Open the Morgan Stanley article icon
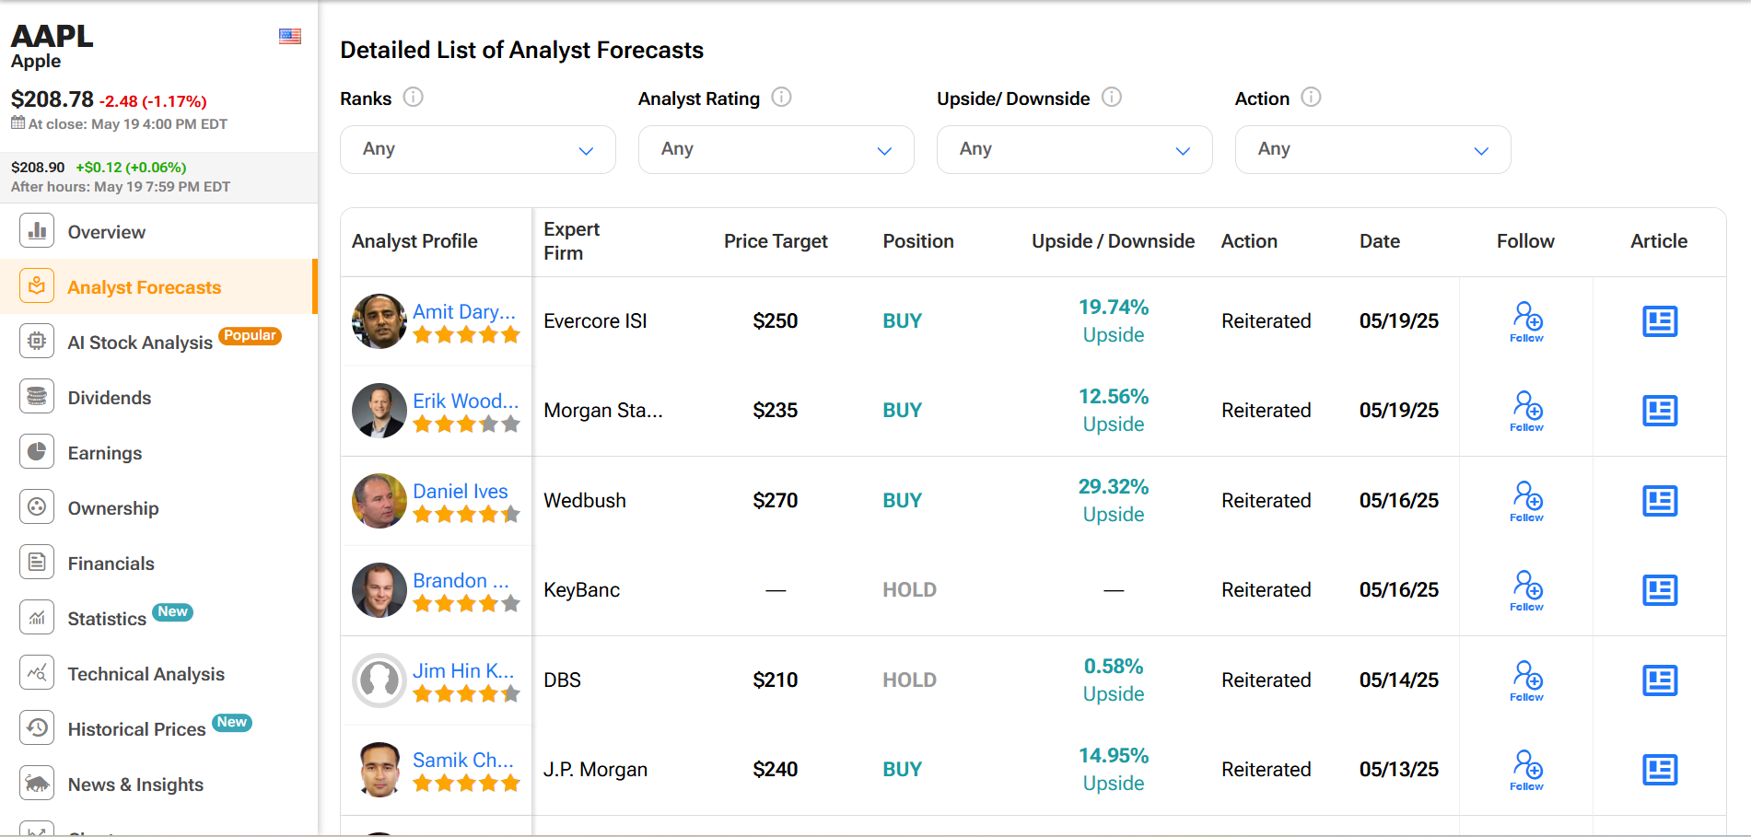 click(x=1660, y=411)
